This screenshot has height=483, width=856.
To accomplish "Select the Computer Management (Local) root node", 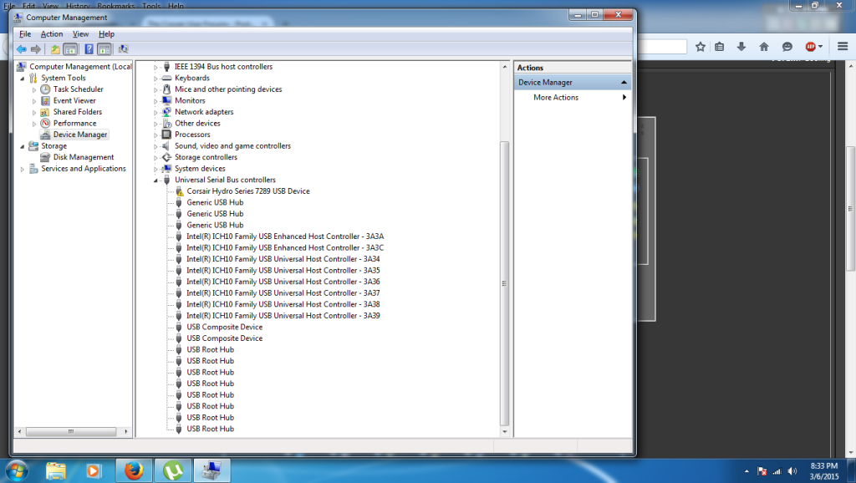I will click(80, 67).
